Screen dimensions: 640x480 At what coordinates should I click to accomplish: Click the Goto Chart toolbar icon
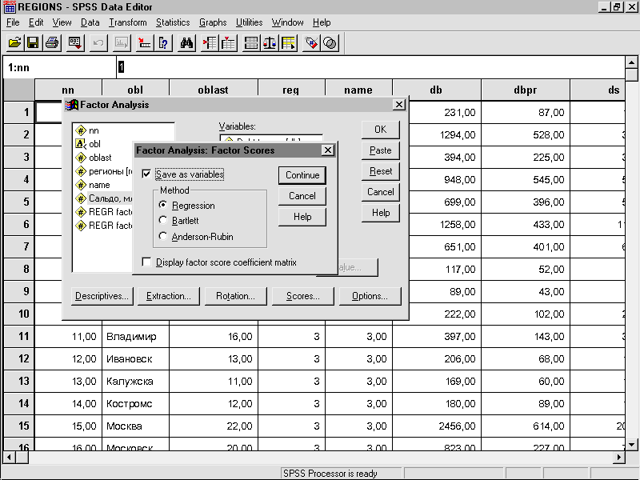coord(122,43)
